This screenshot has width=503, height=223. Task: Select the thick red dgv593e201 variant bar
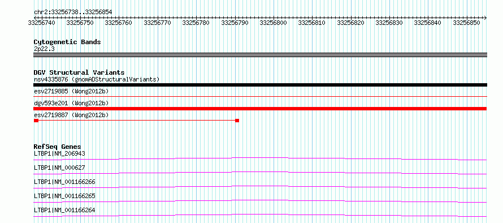260,109
